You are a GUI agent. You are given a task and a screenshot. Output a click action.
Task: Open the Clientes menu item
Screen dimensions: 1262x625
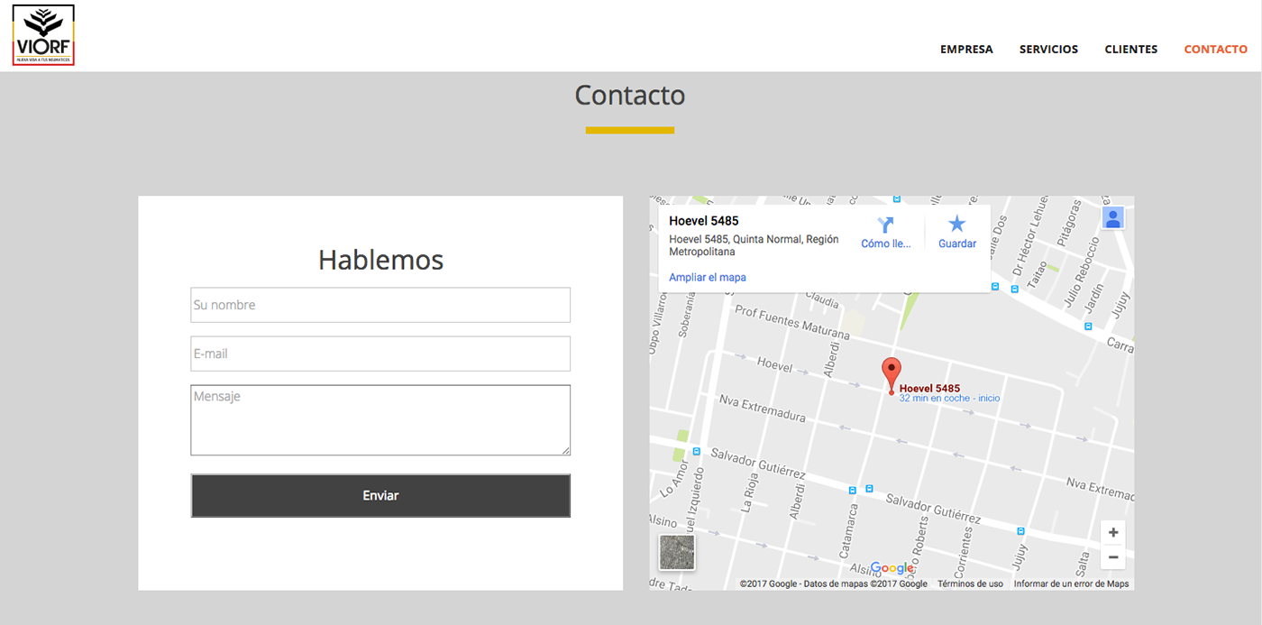click(x=1131, y=50)
